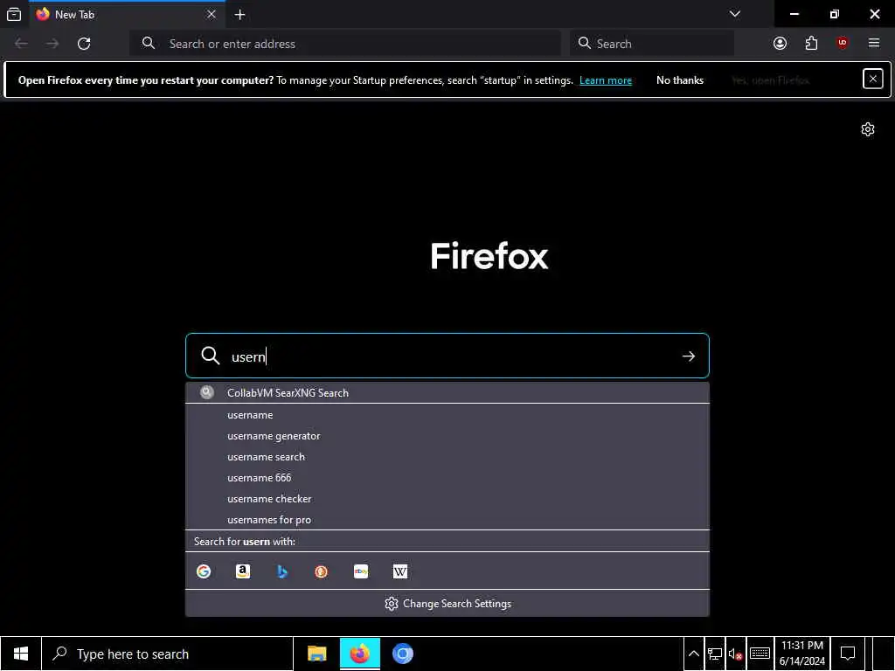This screenshot has width=895, height=671.
Task: Pick the 'usernames for pro' suggestion
Action: [x=447, y=520]
